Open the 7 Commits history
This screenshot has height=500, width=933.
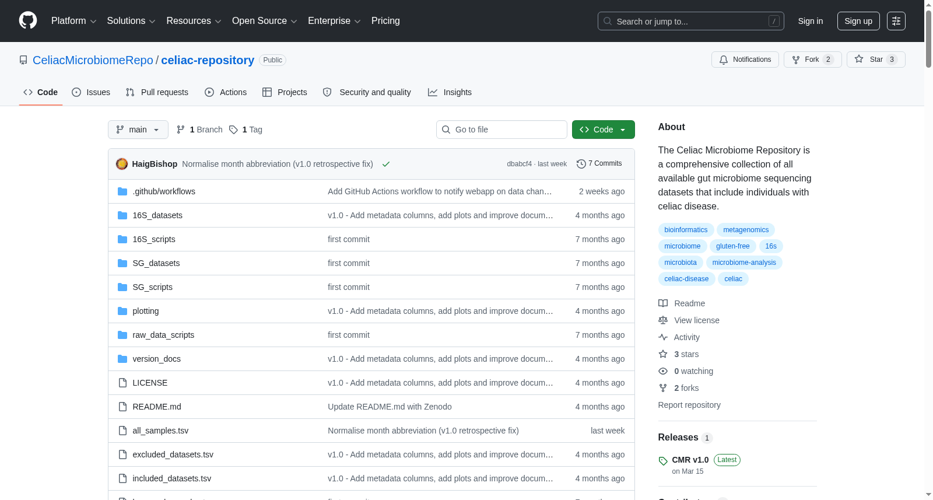(599, 164)
